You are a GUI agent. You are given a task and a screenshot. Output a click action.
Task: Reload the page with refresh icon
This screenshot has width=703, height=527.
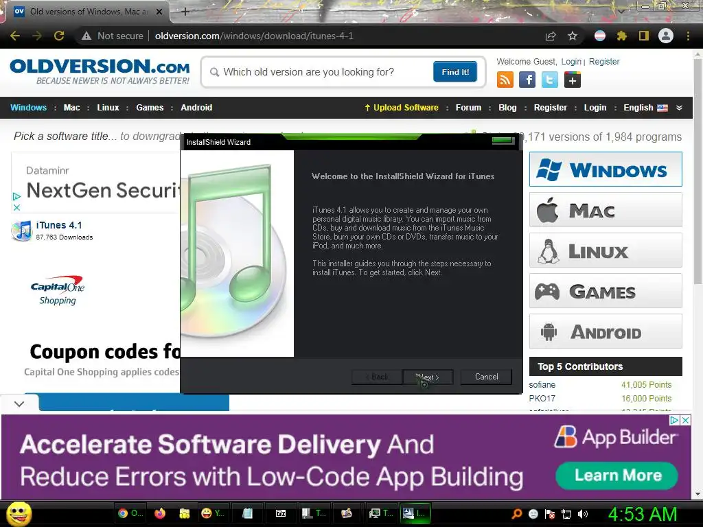[59, 36]
